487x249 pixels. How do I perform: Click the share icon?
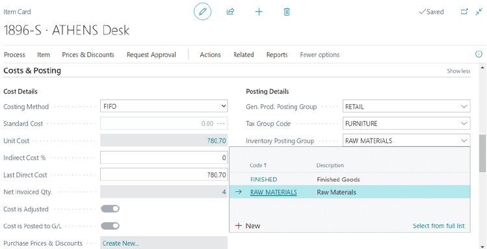230,12
